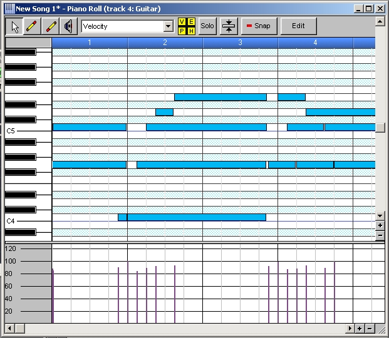Toggle the Snap button
Viewport: 389px width, 338px height.
[x=259, y=26]
